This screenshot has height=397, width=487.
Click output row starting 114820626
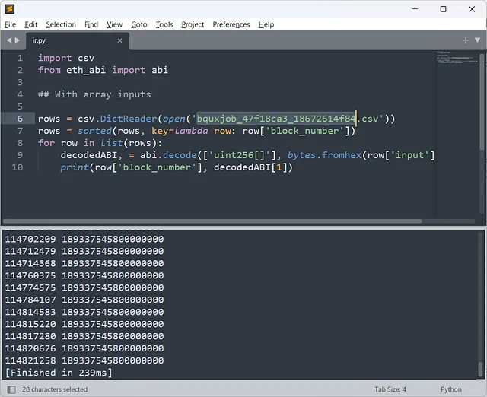pos(84,348)
